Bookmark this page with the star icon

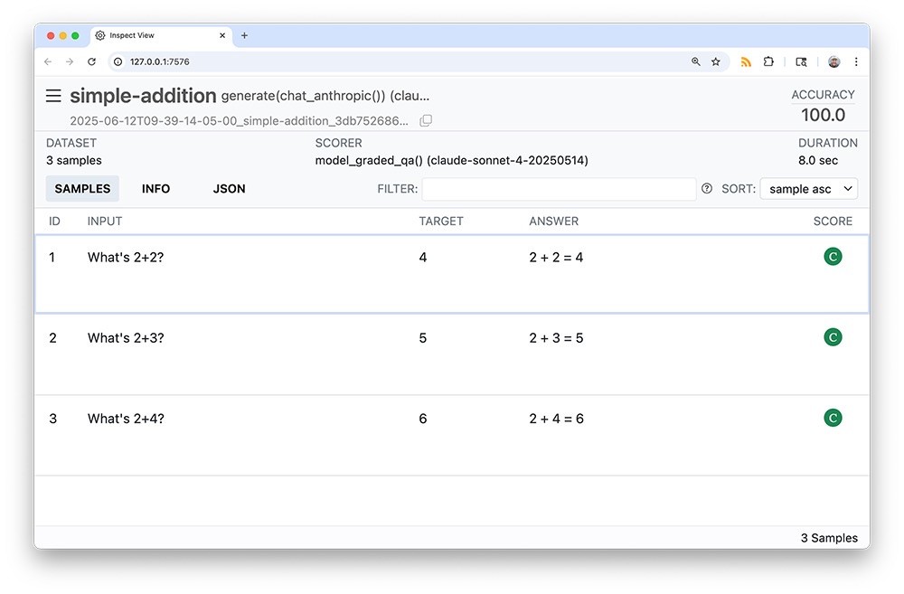click(x=716, y=61)
